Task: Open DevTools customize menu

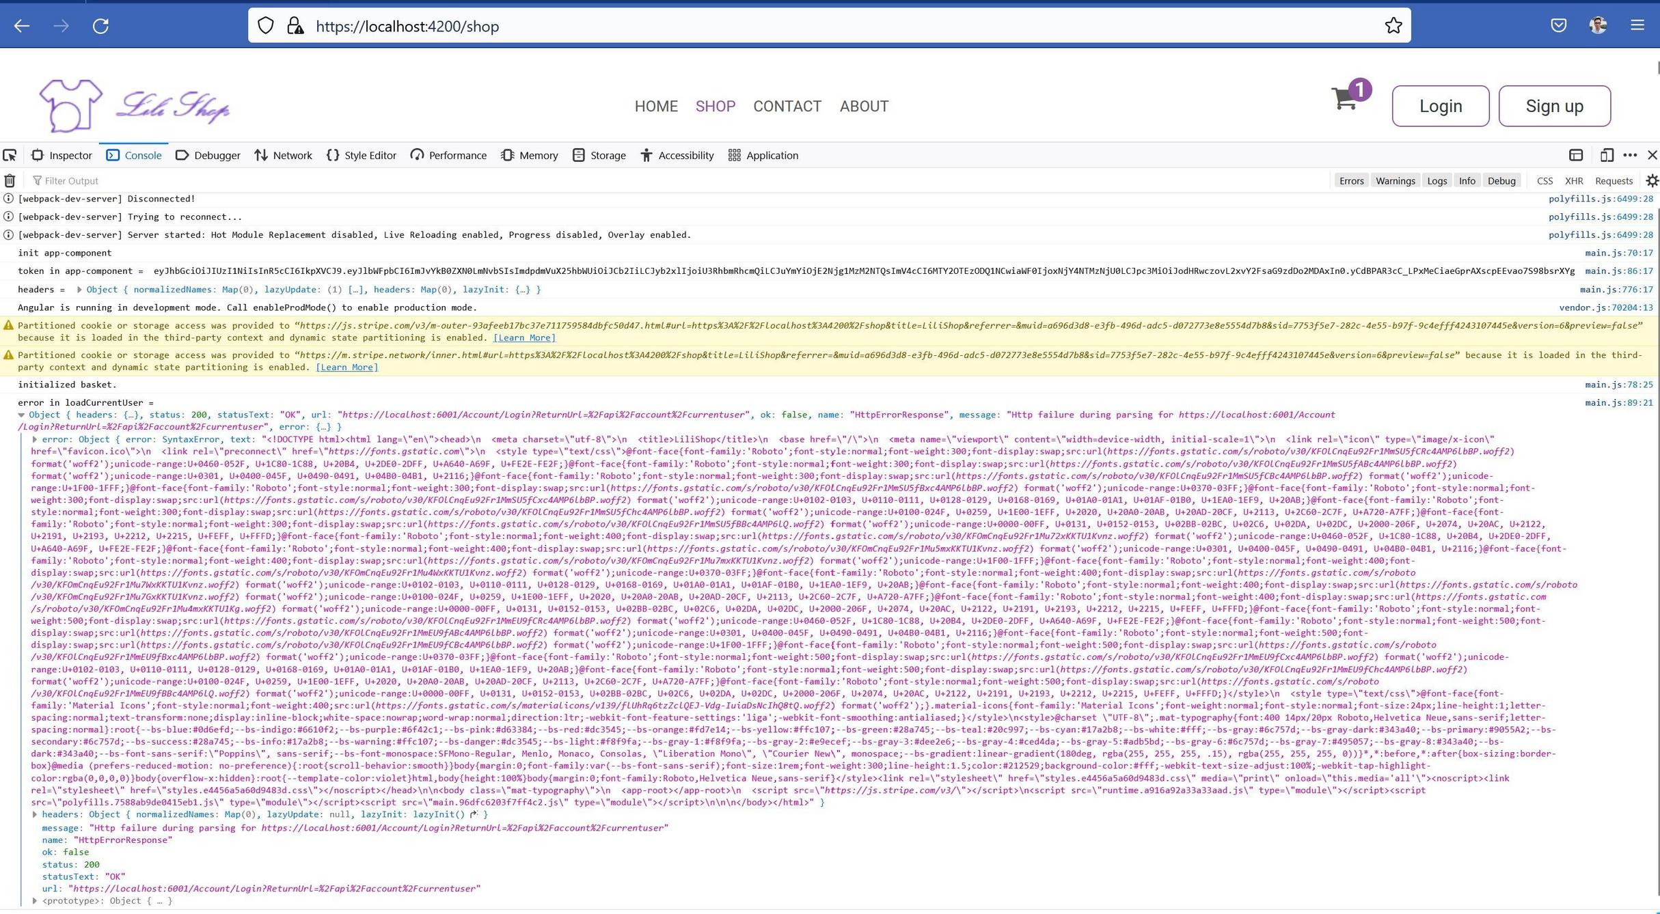Action: click(1630, 155)
